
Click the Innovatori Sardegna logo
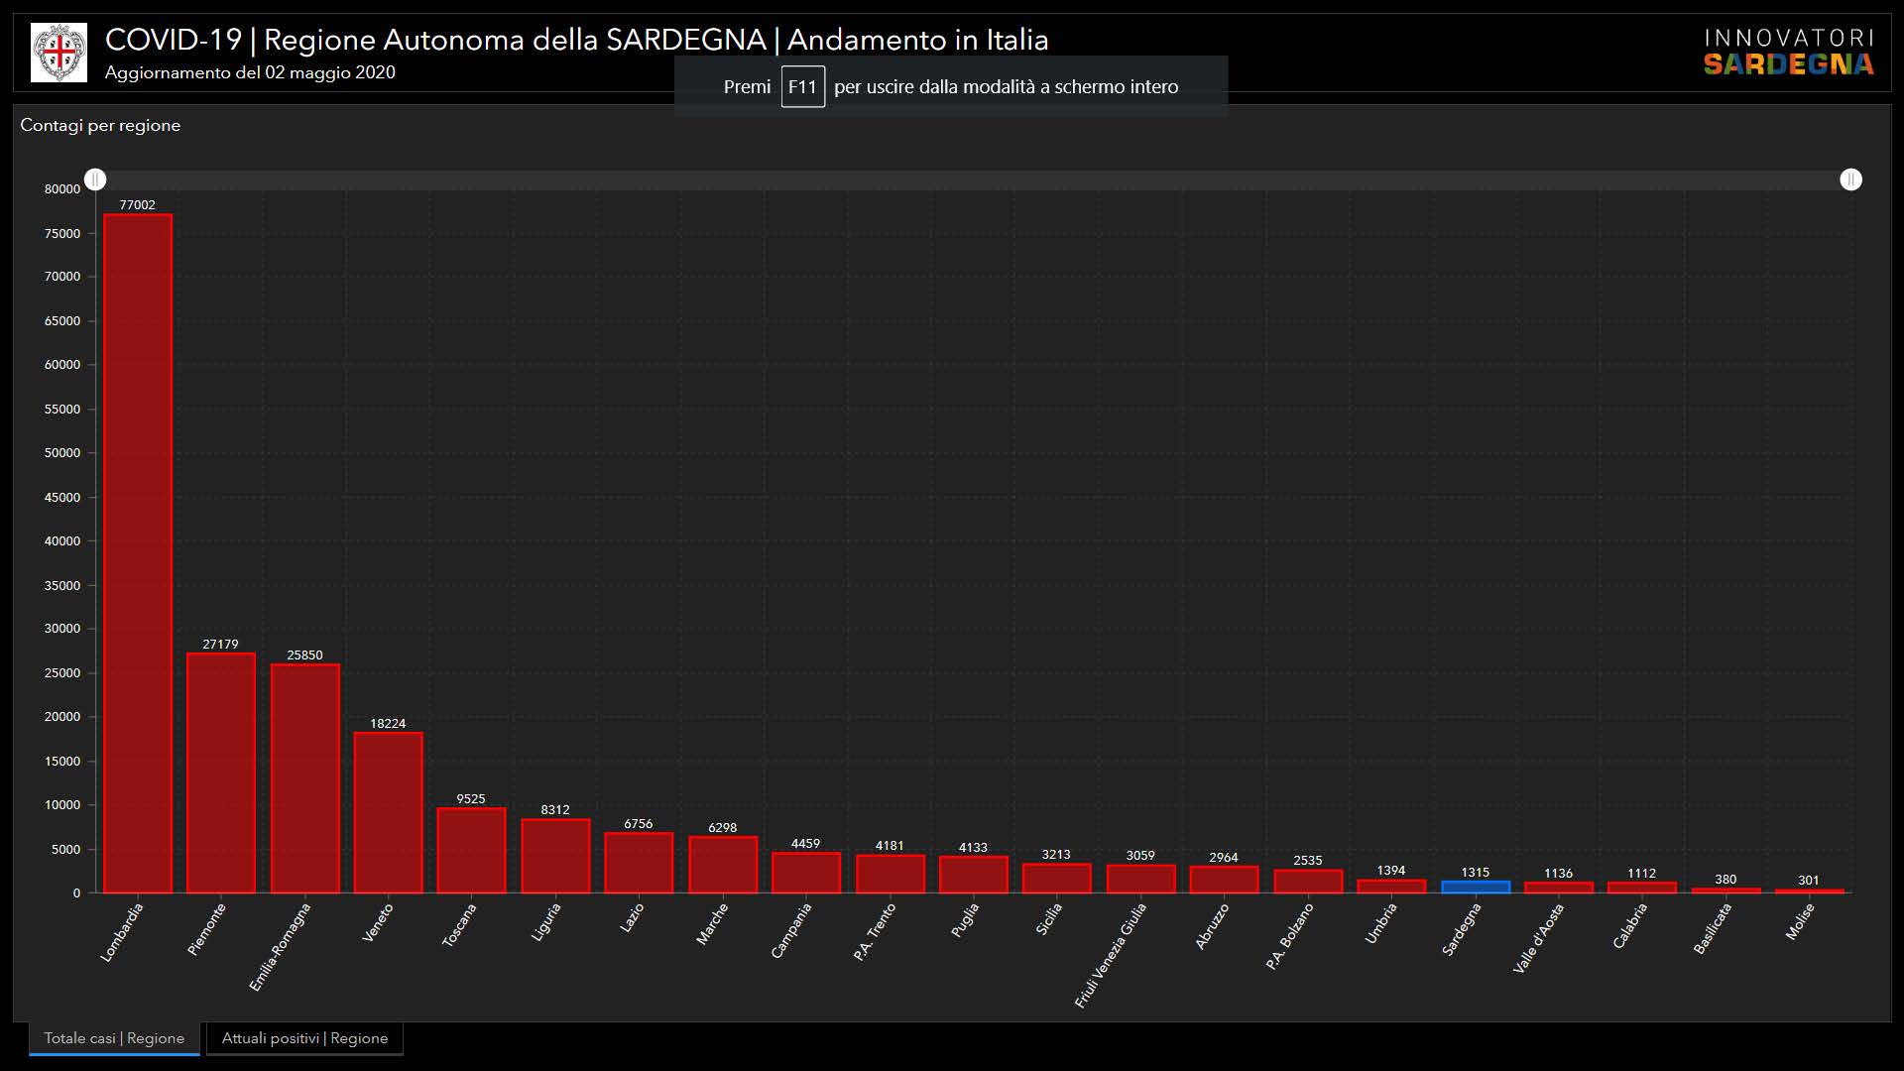click(x=1788, y=53)
